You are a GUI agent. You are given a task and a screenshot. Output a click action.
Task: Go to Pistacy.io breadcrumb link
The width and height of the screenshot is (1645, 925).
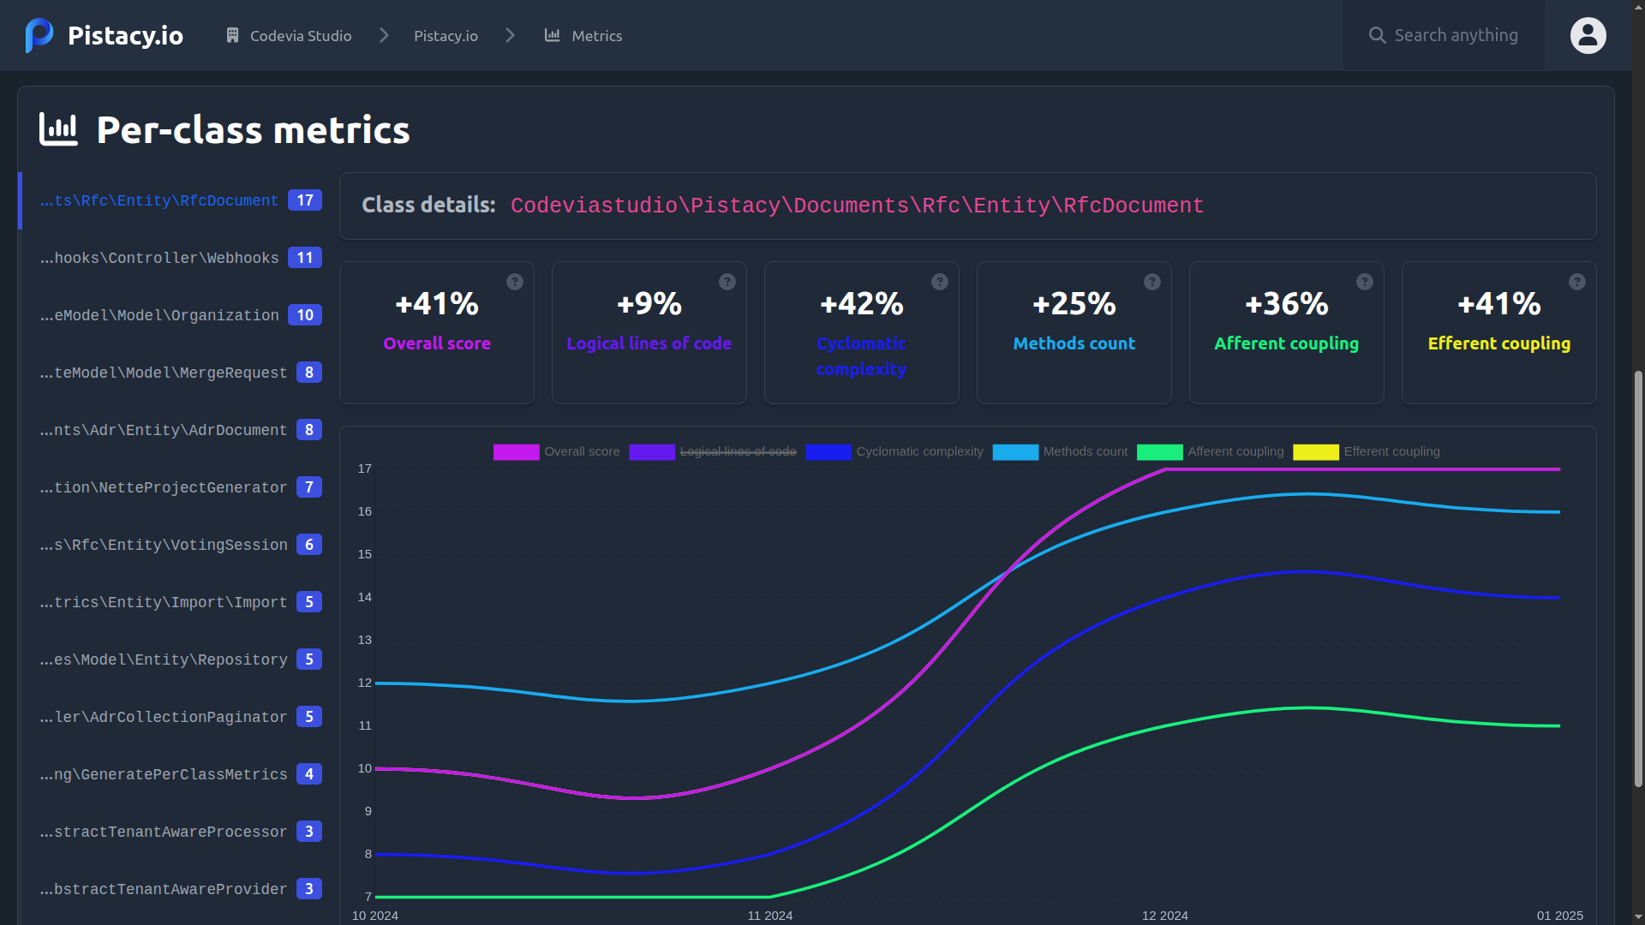[446, 36]
